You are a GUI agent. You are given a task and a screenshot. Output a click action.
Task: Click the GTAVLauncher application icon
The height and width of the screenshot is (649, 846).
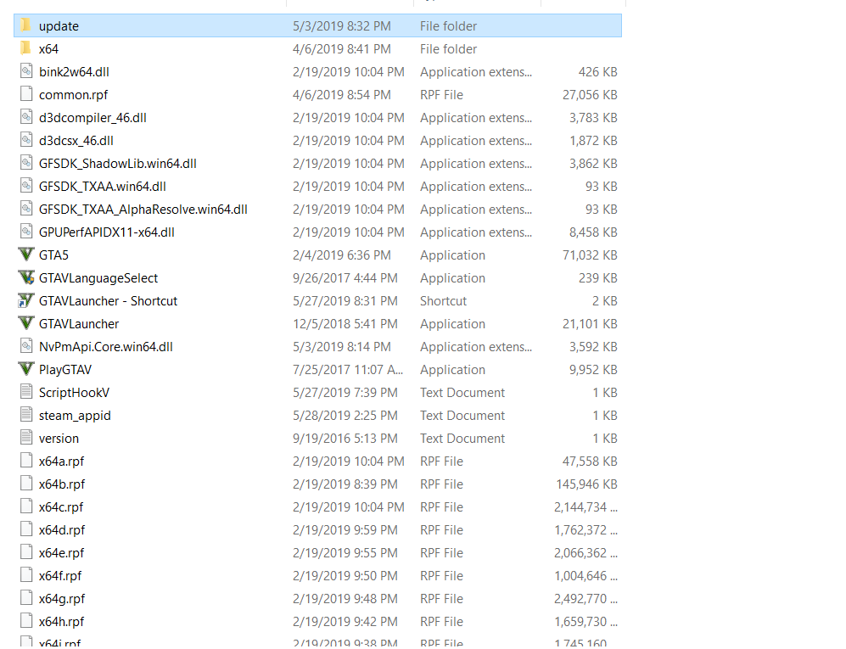click(26, 324)
